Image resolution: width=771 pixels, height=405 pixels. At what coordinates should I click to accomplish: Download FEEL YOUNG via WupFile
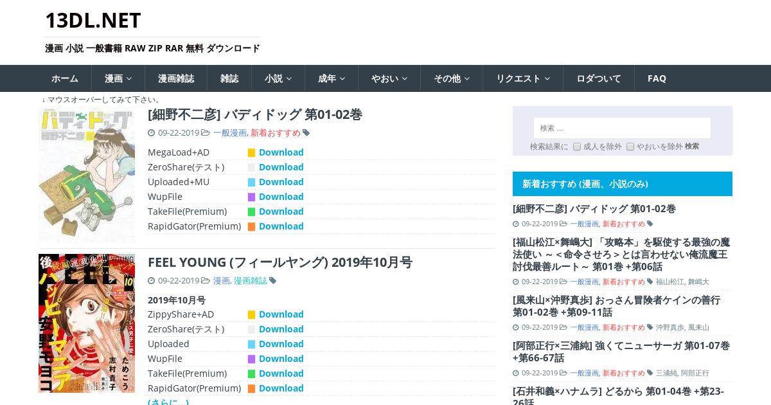click(x=281, y=359)
